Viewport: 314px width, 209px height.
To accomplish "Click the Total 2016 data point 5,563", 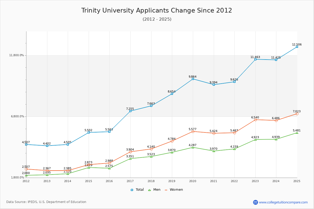I will click(109, 132).
